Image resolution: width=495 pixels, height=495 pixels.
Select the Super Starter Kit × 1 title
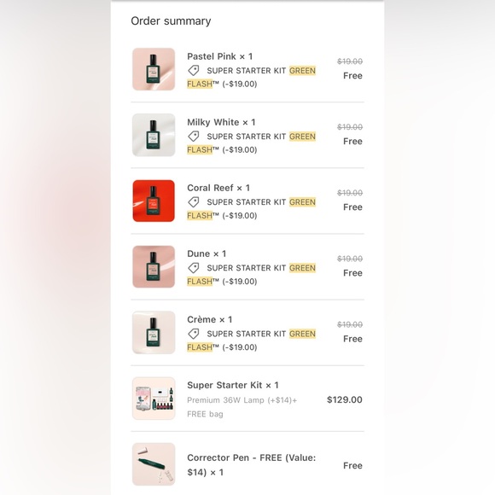pyautogui.click(x=233, y=385)
